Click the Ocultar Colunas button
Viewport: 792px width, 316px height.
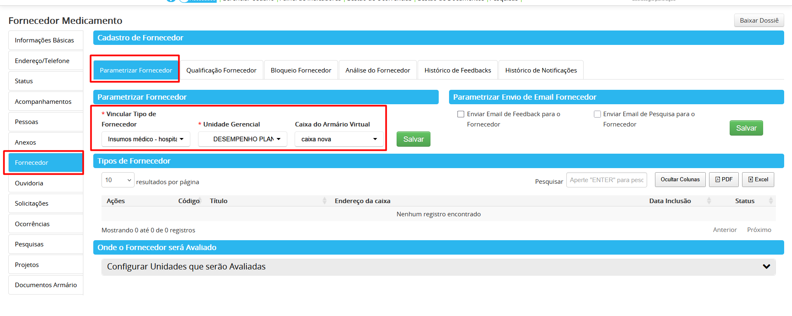[x=680, y=180]
